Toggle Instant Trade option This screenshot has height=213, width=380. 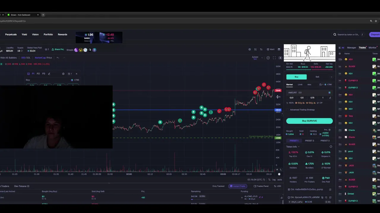pyautogui.click(x=237, y=186)
